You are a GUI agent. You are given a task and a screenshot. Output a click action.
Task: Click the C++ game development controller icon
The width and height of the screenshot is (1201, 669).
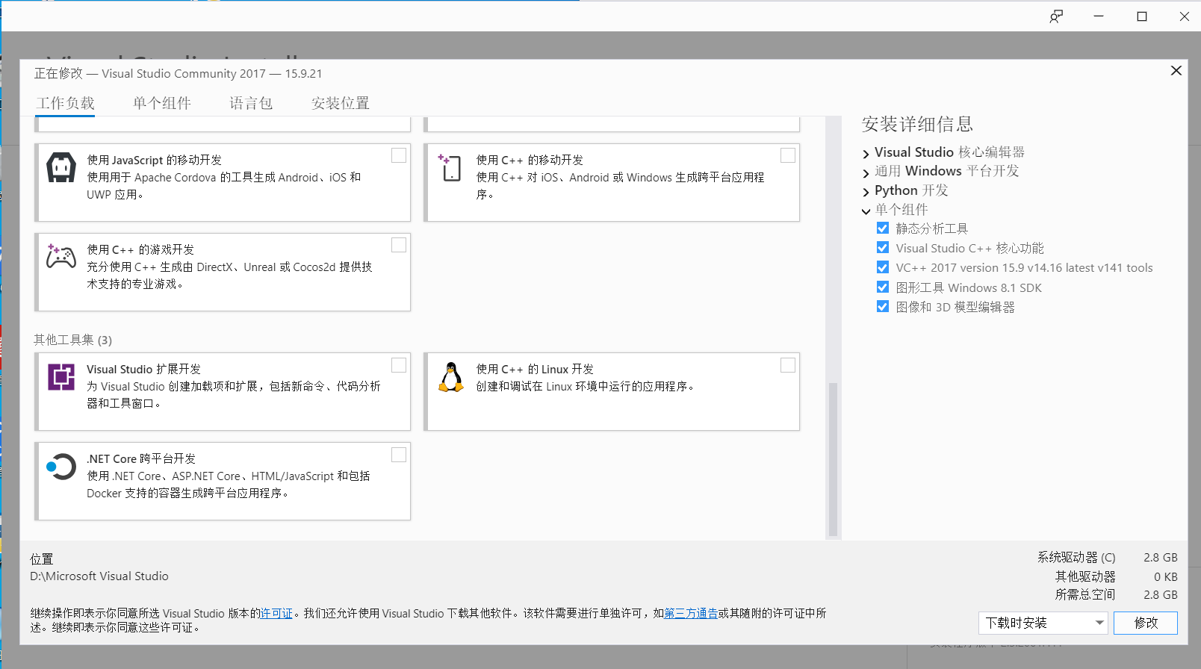61,256
